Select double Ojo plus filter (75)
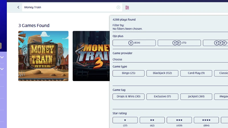The image size is (228, 128). pos(179,43)
